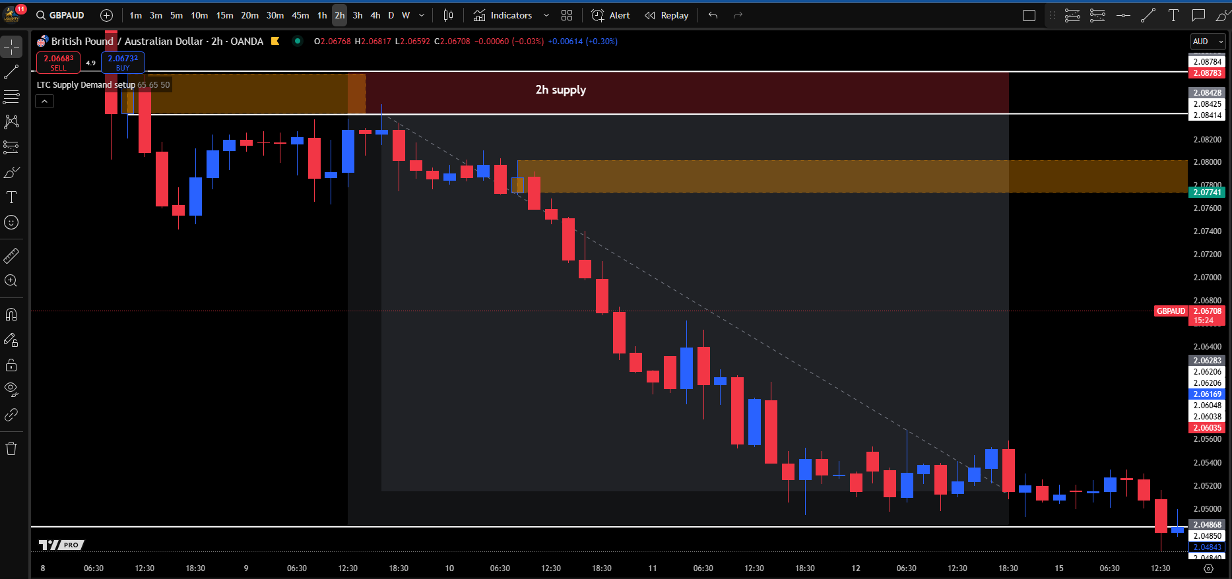Open the chart patterns tool group

pyautogui.click(x=11, y=122)
